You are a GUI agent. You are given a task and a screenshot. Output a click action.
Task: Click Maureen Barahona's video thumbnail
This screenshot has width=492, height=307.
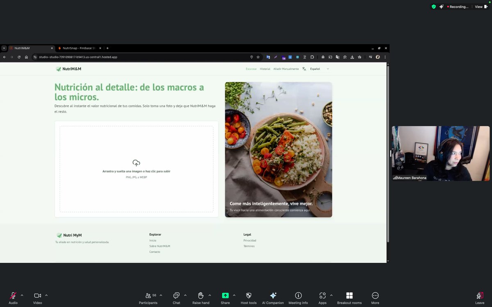coord(441,153)
